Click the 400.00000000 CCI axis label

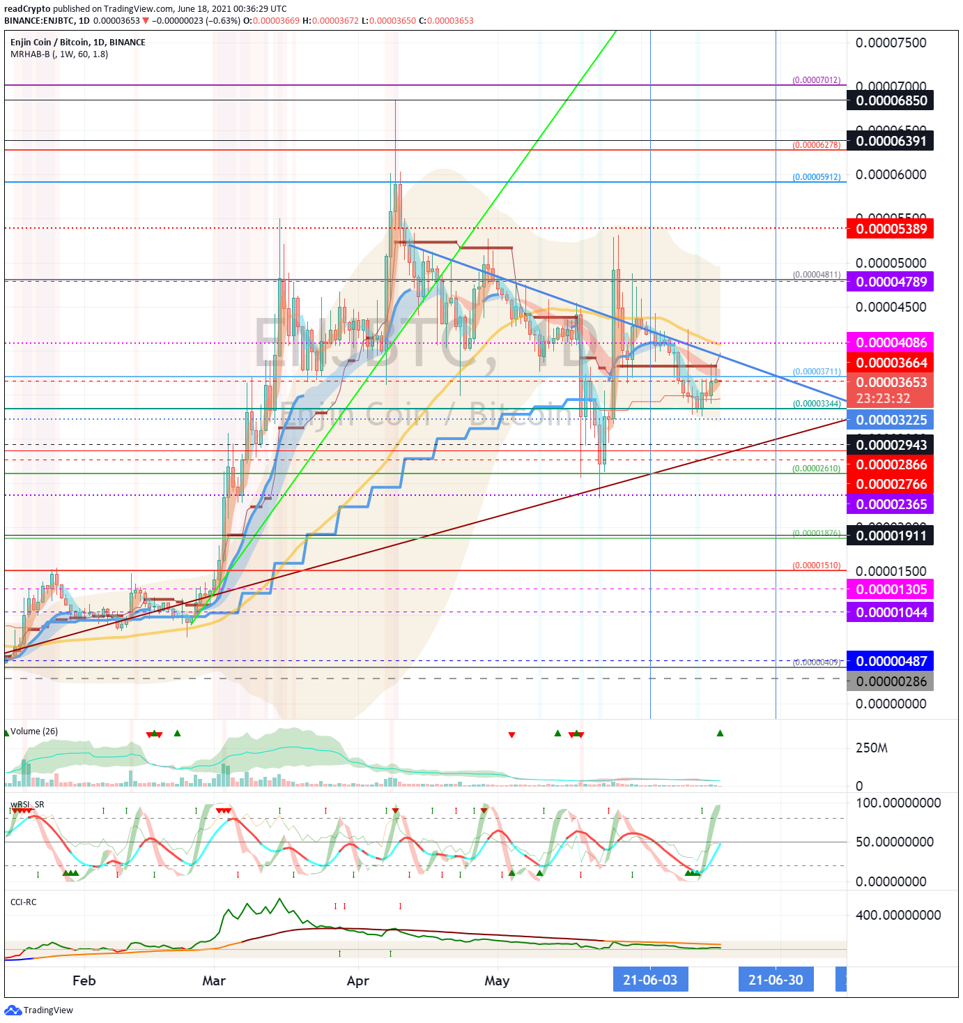click(x=898, y=915)
